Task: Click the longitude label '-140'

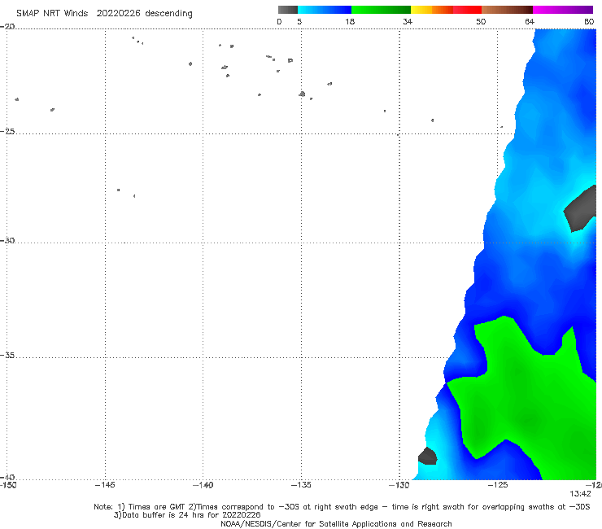Action: point(203,485)
